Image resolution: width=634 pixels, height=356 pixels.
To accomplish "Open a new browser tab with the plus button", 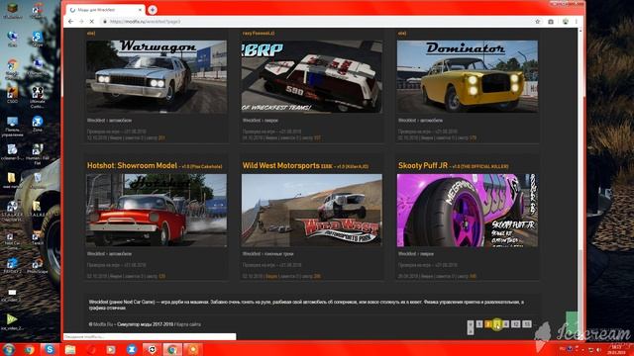I will (x=153, y=10).
